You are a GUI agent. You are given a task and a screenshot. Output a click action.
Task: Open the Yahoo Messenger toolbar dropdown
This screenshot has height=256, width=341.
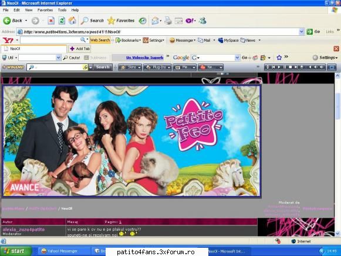tap(183, 41)
